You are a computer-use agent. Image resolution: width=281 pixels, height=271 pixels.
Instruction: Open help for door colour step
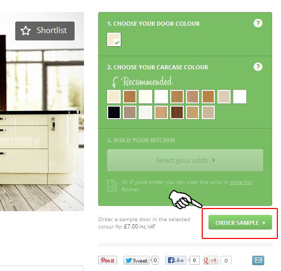(258, 23)
